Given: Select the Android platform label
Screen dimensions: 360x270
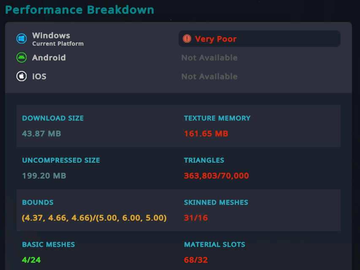Looking at the screenshot, I should click(49, 57).
